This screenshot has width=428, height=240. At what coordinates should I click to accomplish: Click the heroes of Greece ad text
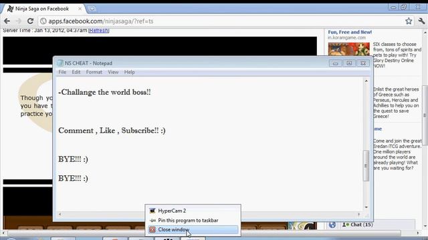(396, 103)
